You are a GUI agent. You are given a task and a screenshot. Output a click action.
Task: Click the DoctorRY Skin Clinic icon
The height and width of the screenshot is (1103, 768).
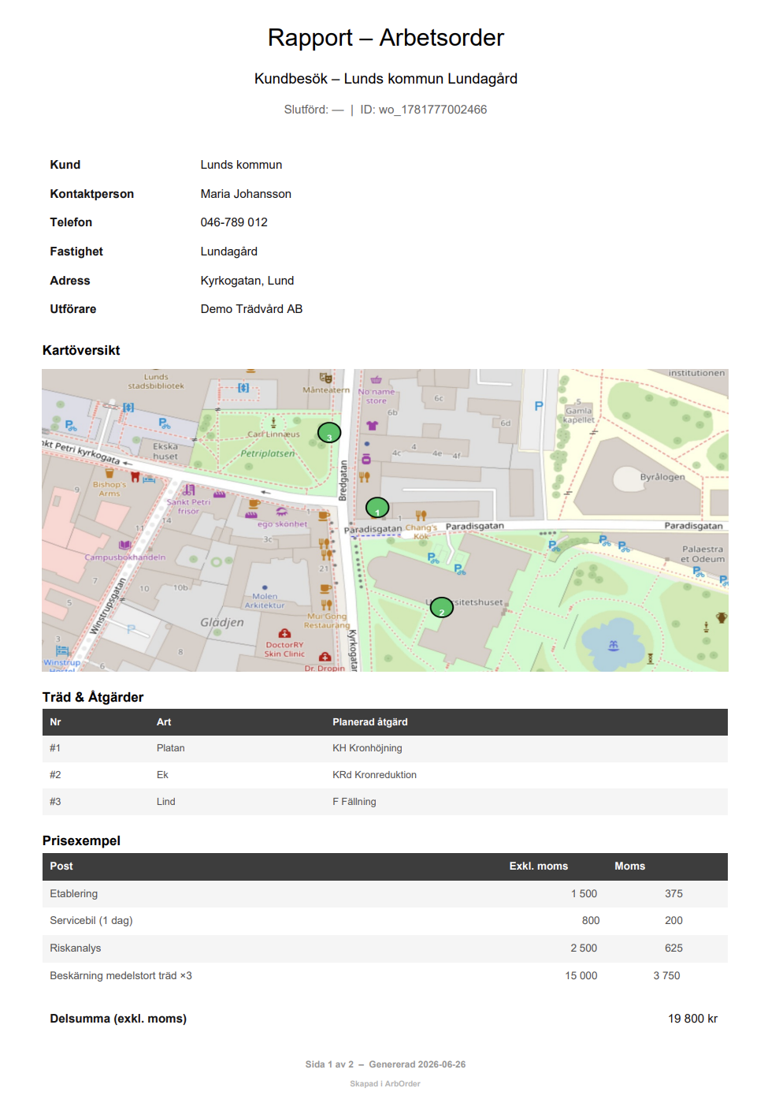point(284,633)
